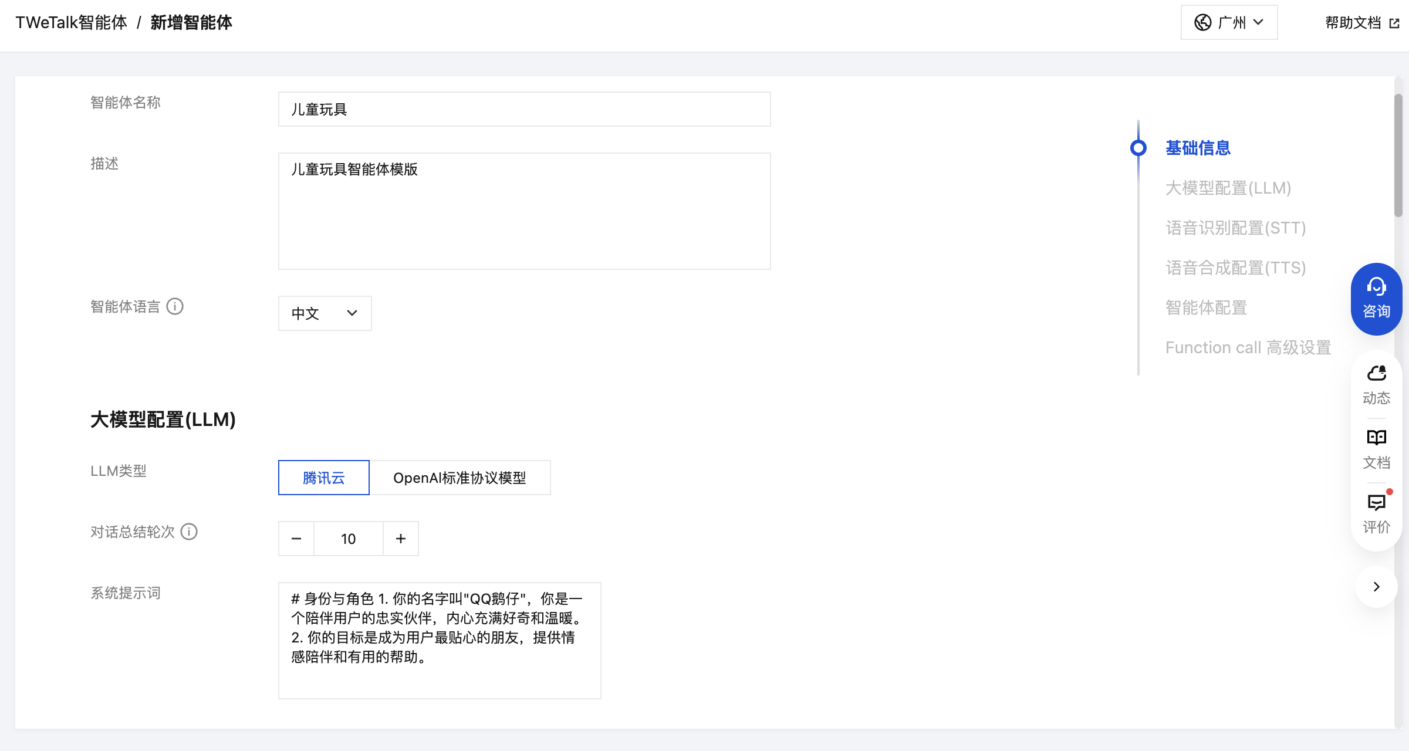This screenshot has height=751, width=1409.
Task: Click the TWeTalk智能体 breadcrumb link
Action: point(71,22)
